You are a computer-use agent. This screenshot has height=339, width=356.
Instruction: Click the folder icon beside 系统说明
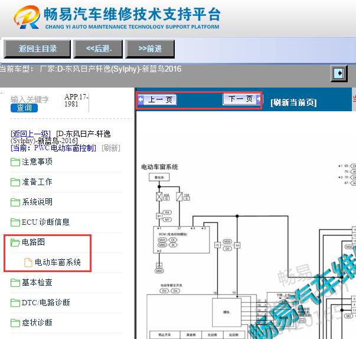(15, 202)
